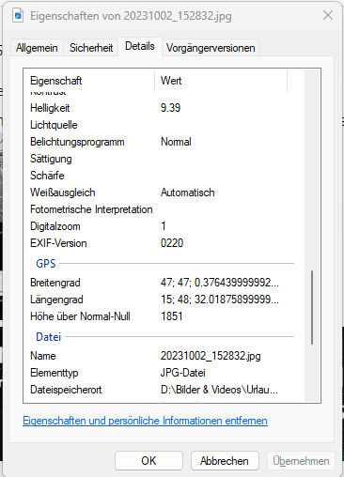This screenshot has height=477, width=344.
Task: Click the GPS group header
Action: click(46, 264)
